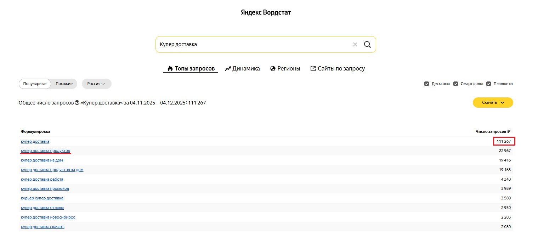Open the query link купер доставка продуктов

tap(46, 150)
